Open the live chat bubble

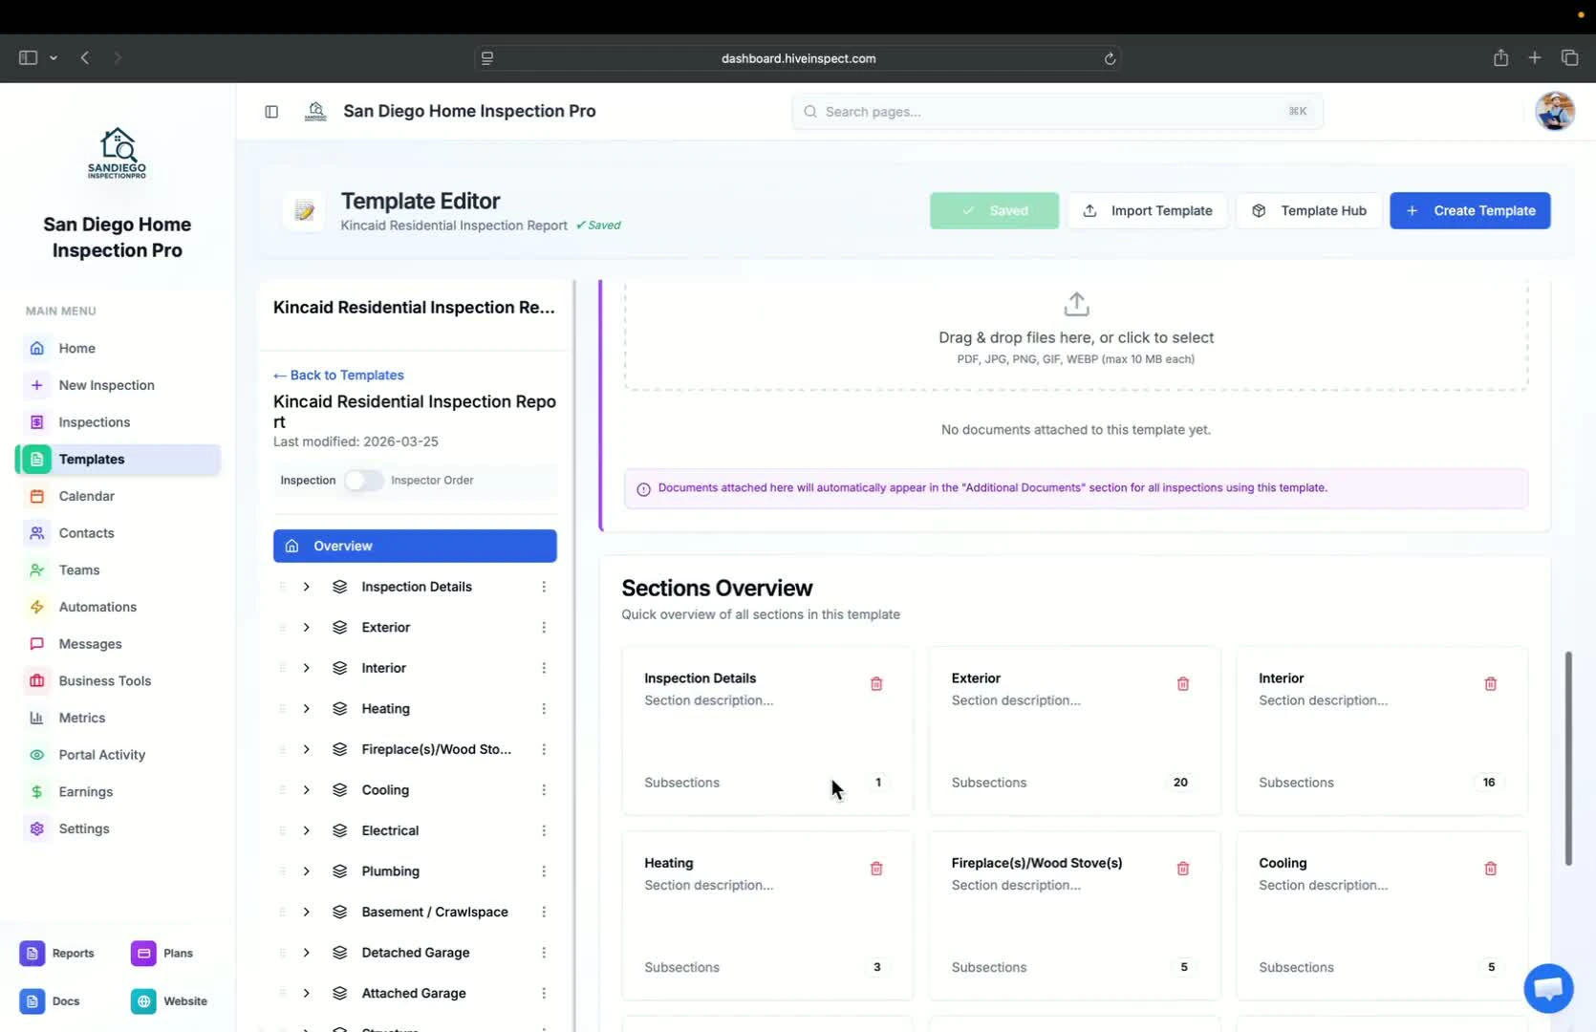1548,988
